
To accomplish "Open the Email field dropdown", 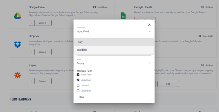I will [x=114, y=63].
